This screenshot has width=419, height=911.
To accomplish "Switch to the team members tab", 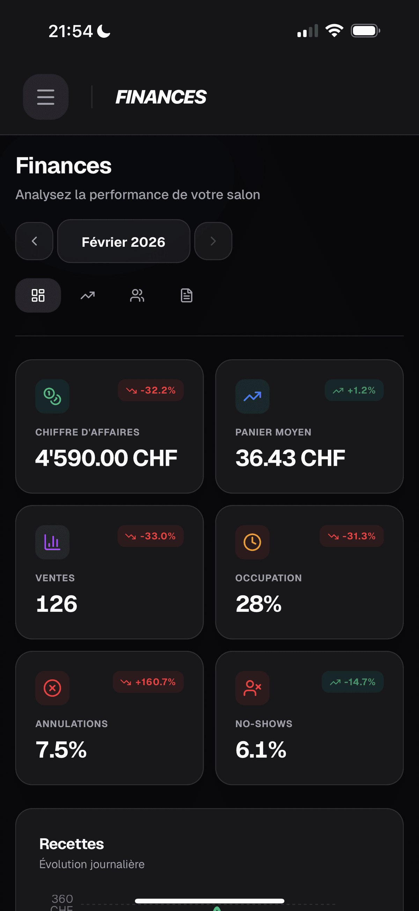I will click(x=137, y=295).
